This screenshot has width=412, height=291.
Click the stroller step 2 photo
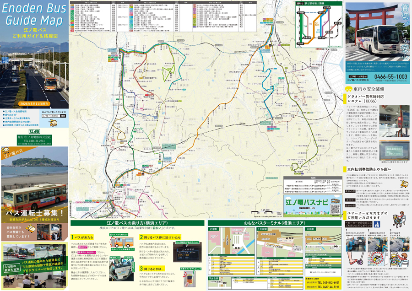tap(378, 244)
